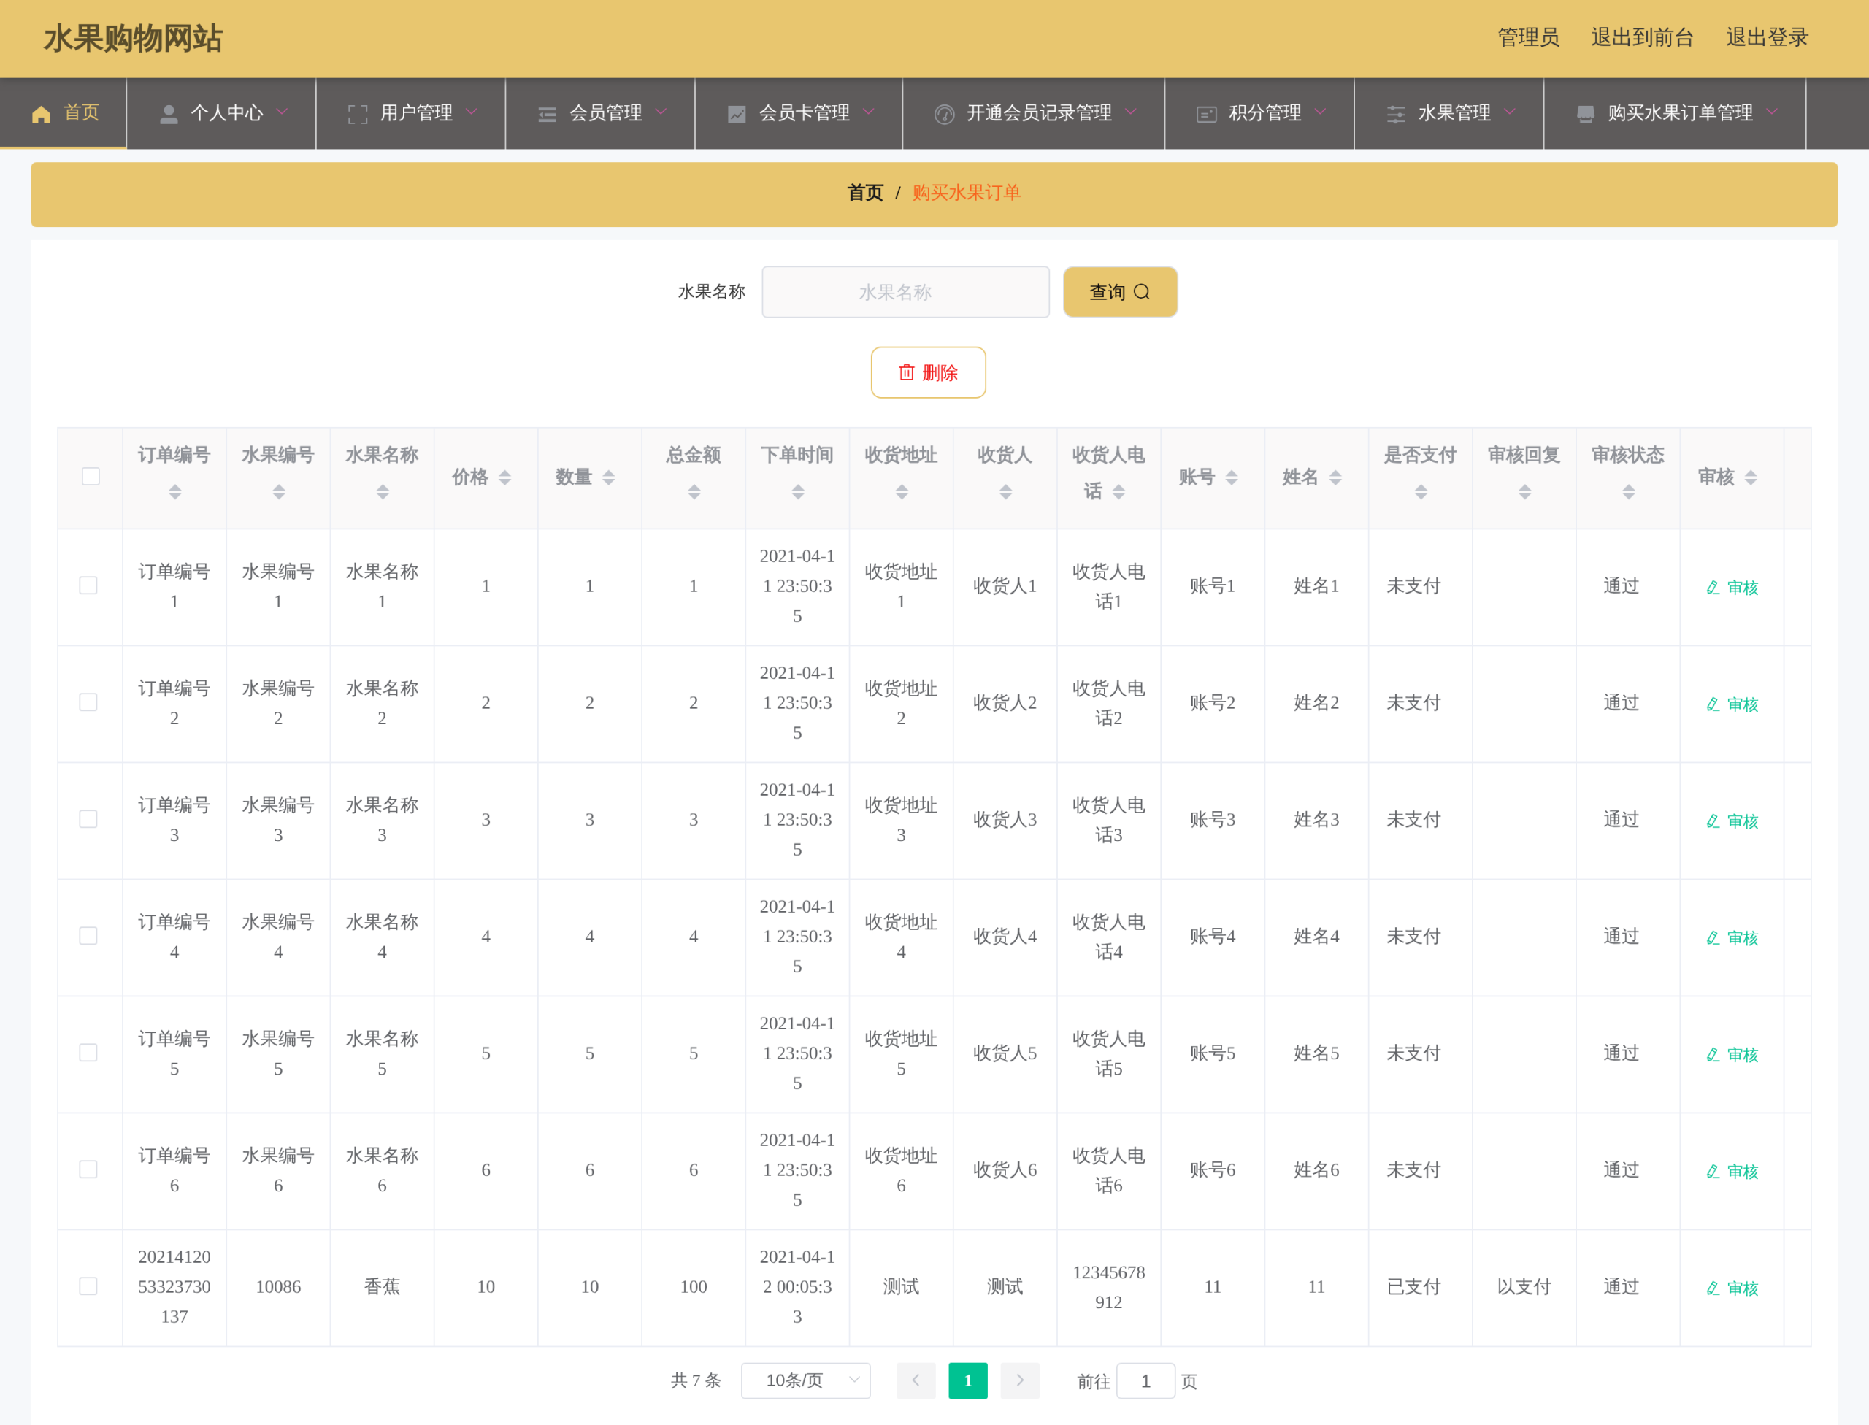The width and height of the screenshot is (1869, 1425).
Task: Click the person icon beside 个人中心
Action: [x=169, y=114]
